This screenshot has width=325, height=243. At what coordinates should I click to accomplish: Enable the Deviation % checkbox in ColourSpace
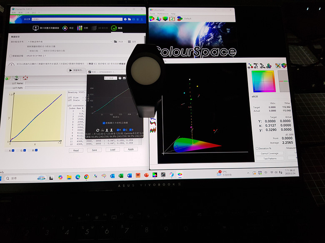[257, 148]
